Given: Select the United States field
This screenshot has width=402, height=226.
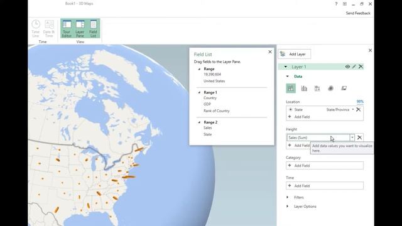Looking at the screenshot, I should 214,81.
